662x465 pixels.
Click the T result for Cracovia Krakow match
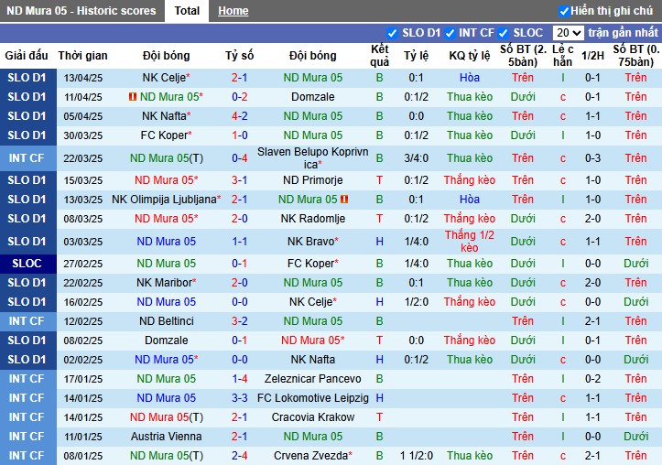[380, 417]
